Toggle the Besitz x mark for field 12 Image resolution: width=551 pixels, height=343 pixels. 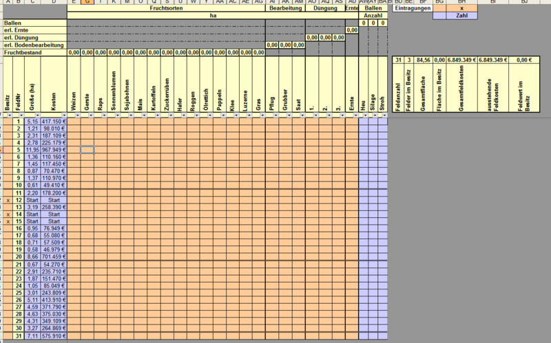(8, 200)
